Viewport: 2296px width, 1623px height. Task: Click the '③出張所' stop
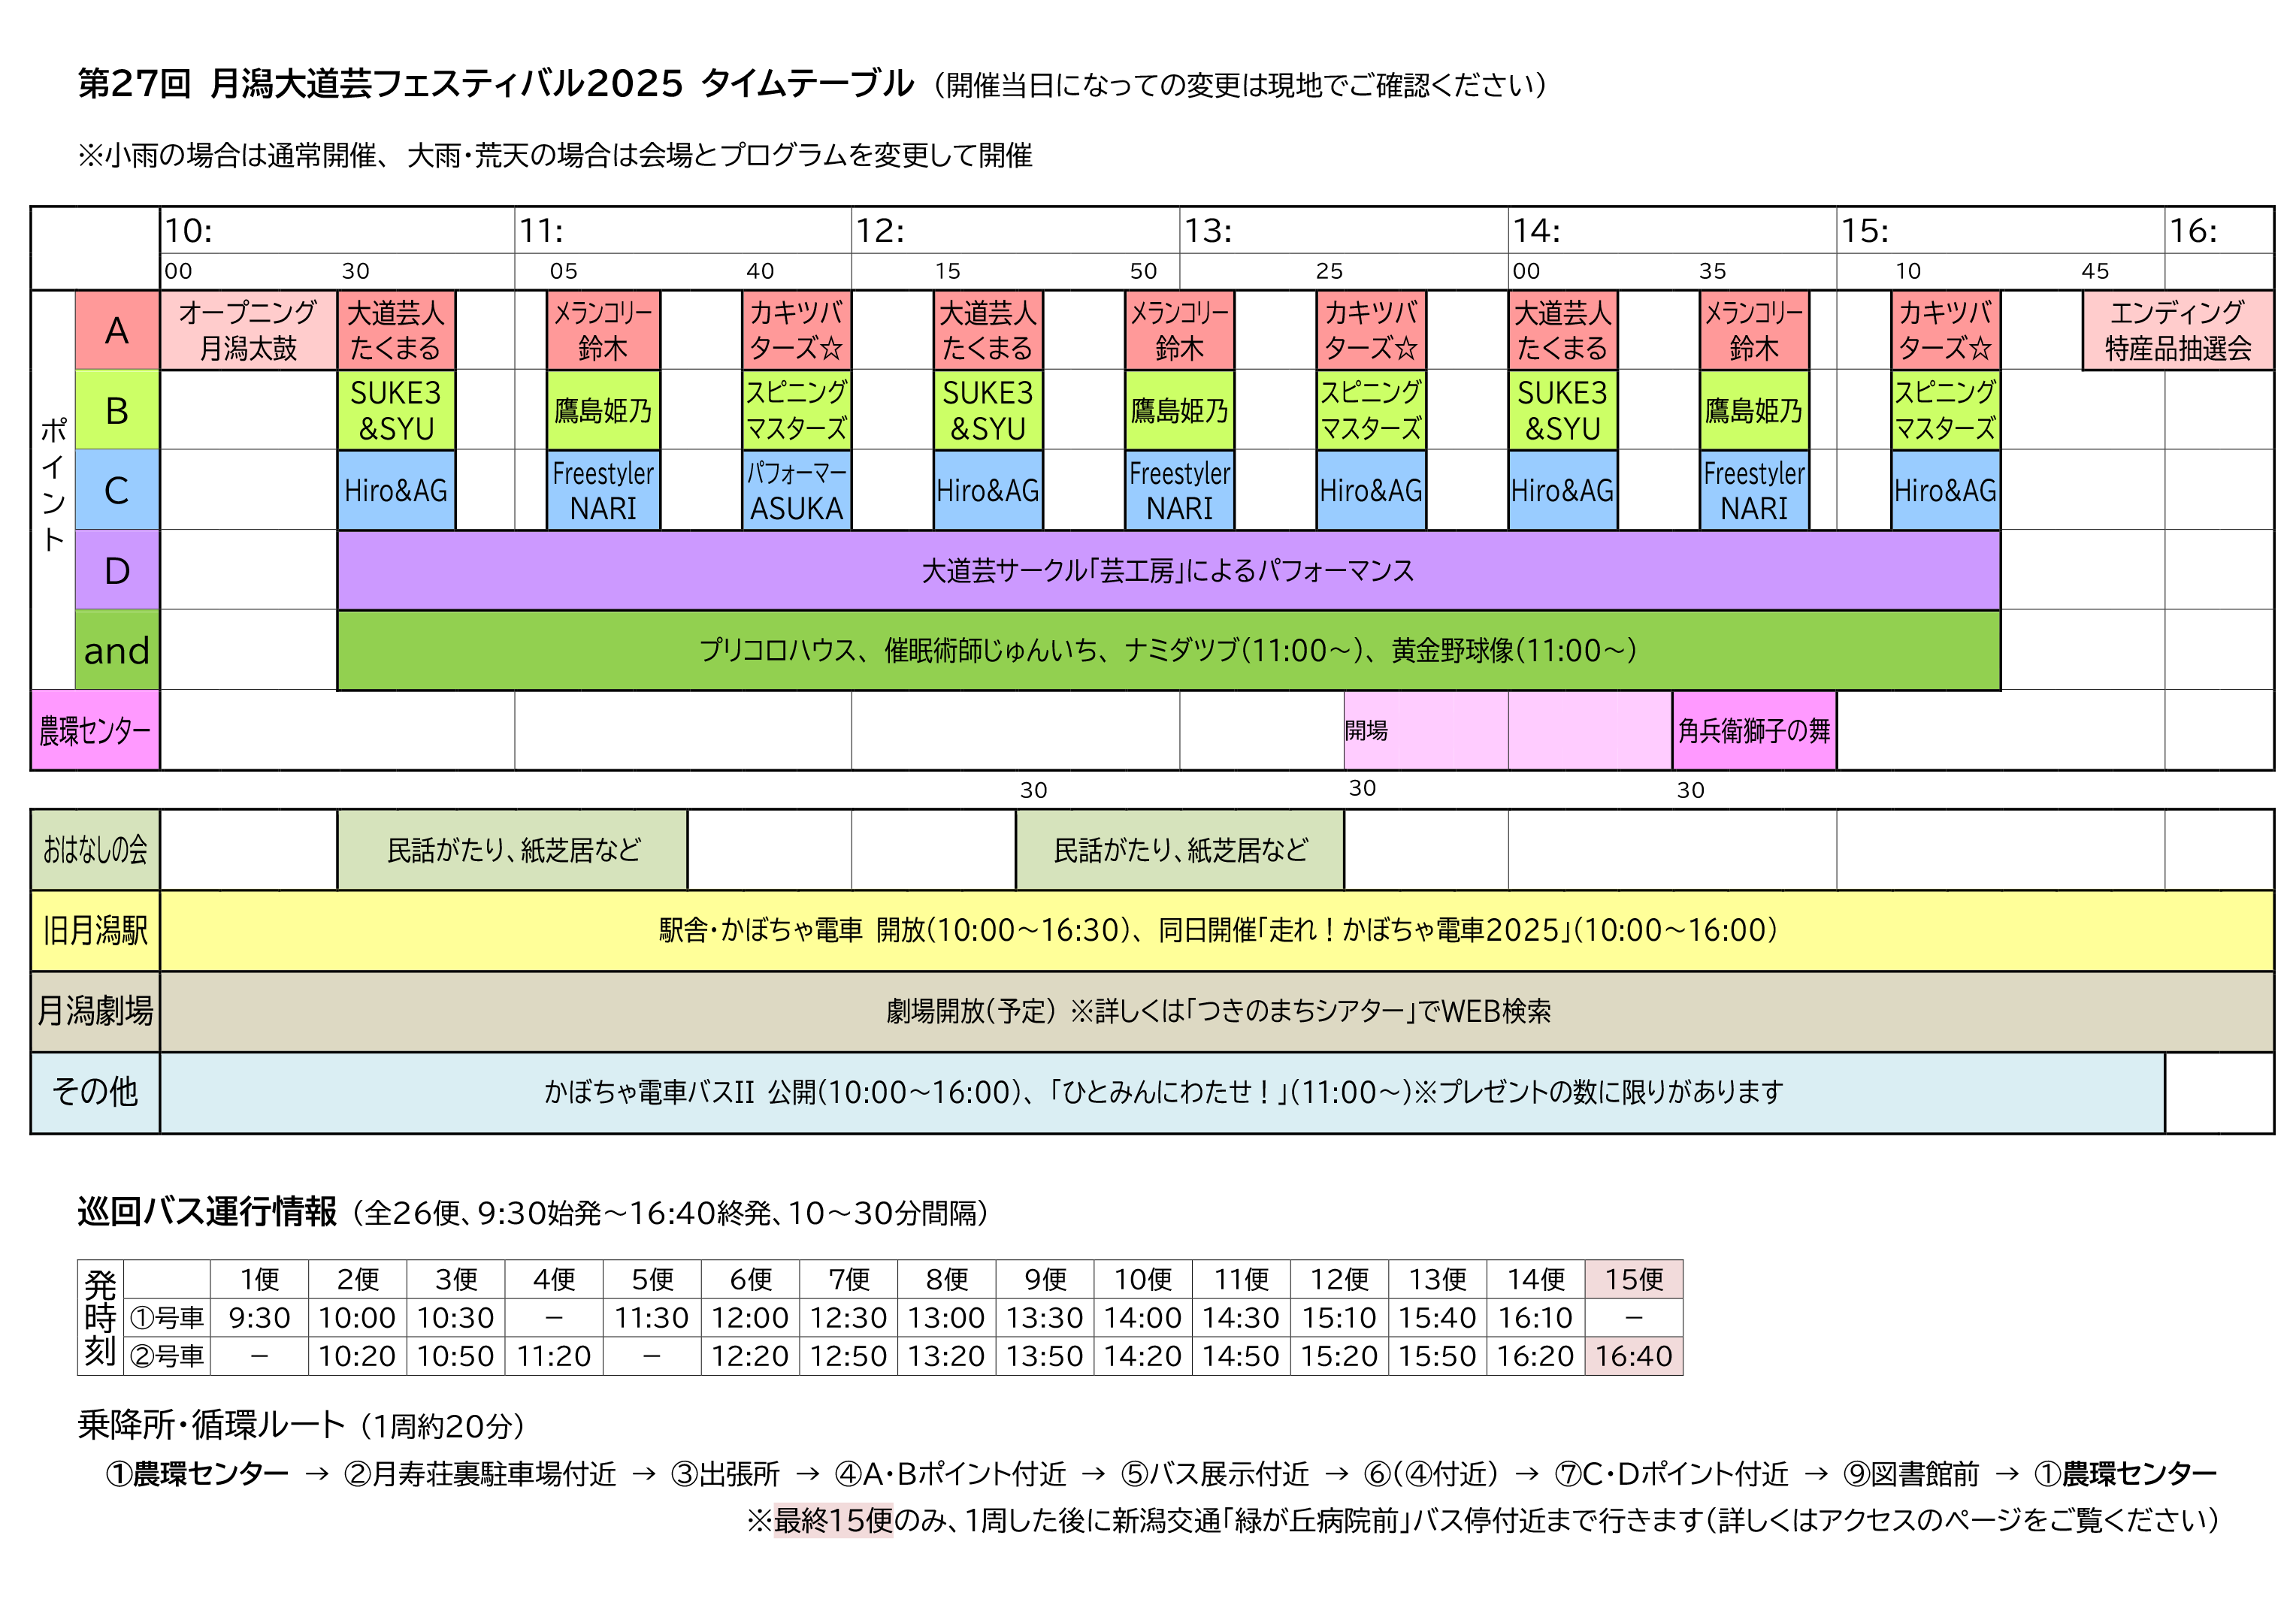[x=725, y=1474]
